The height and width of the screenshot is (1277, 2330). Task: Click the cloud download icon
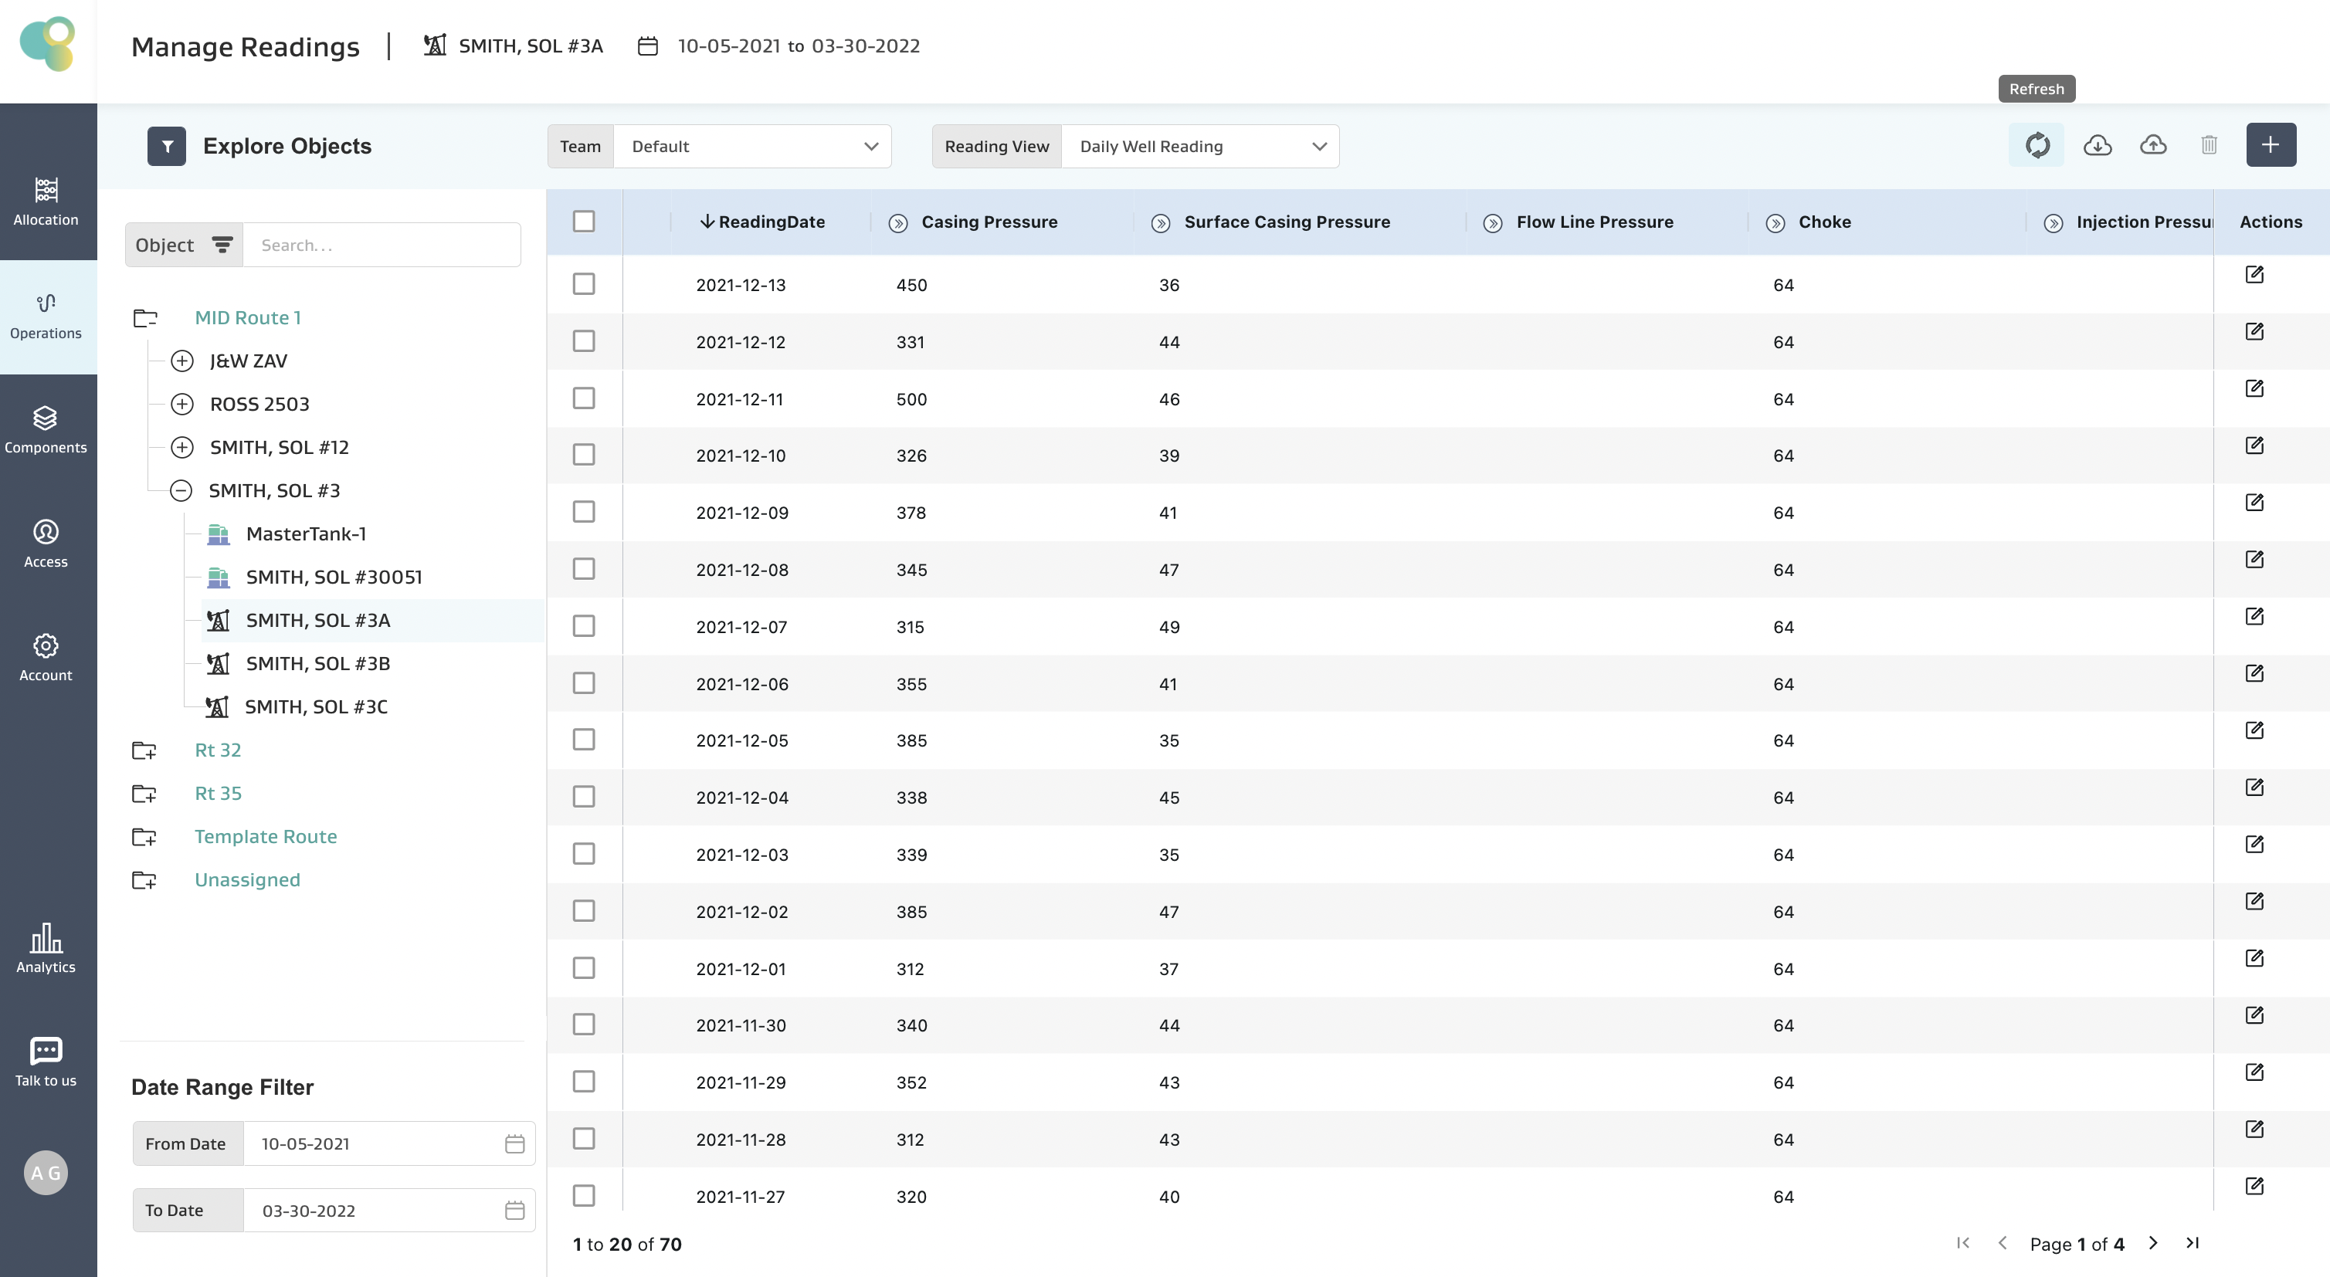tap(2097, 144)
